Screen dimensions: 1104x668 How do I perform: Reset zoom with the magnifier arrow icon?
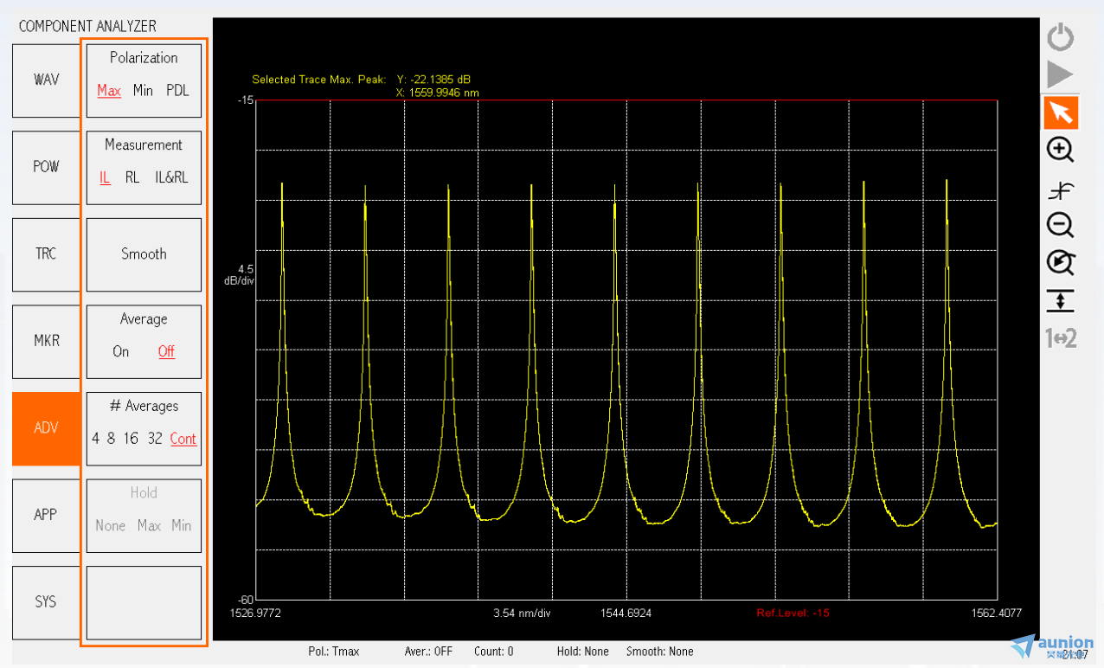click(x=1060, y=262)
